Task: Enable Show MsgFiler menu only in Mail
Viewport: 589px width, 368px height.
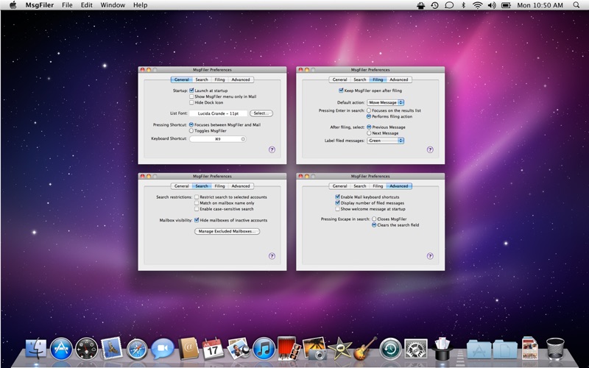Action: click(x=191, y=96)
